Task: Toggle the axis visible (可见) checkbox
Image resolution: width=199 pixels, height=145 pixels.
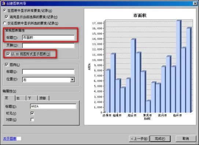Action: point(32,113)
